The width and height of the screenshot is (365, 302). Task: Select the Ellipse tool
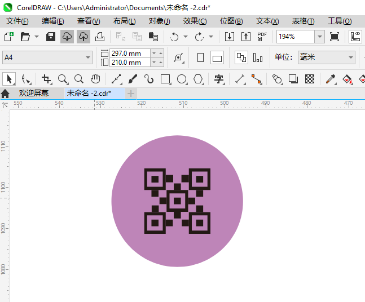pyautogui.click(x=182, y=79)
